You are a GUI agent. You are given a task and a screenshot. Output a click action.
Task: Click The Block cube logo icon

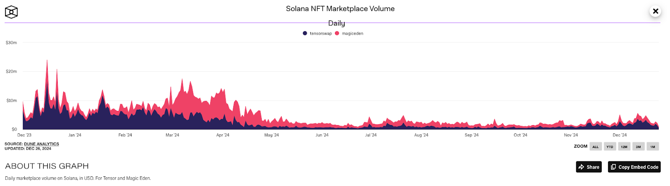coord(11,12)
